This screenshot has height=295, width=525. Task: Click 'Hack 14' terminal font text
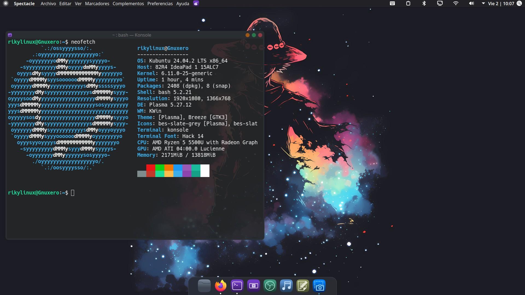pyautogui.click(x=191, y=136)
